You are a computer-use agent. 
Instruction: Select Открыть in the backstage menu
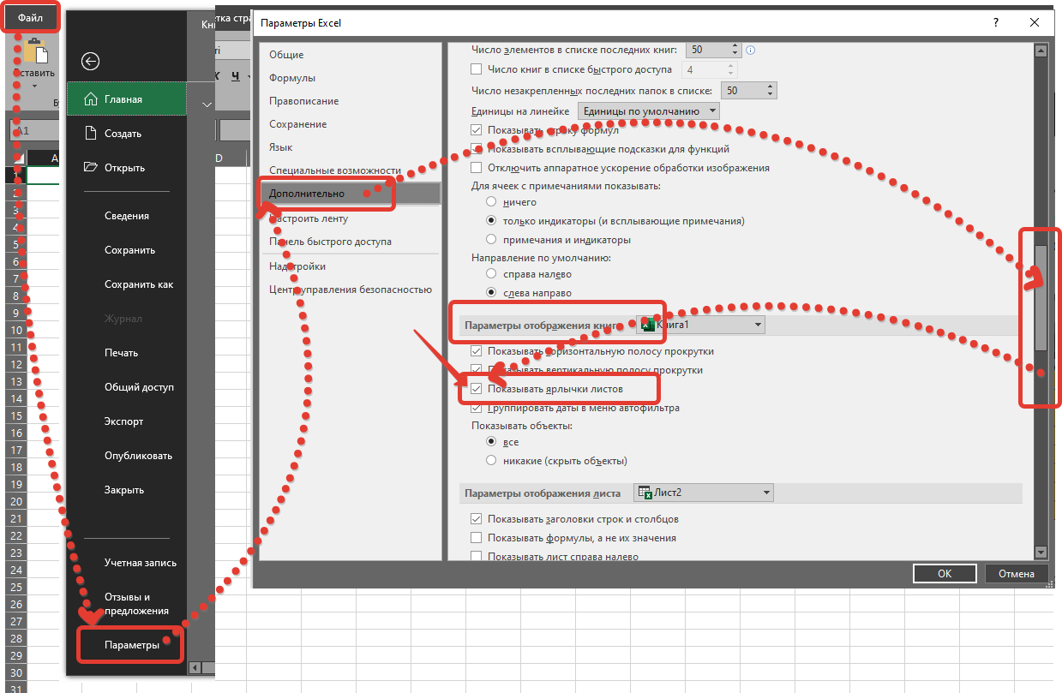point(126,168)
